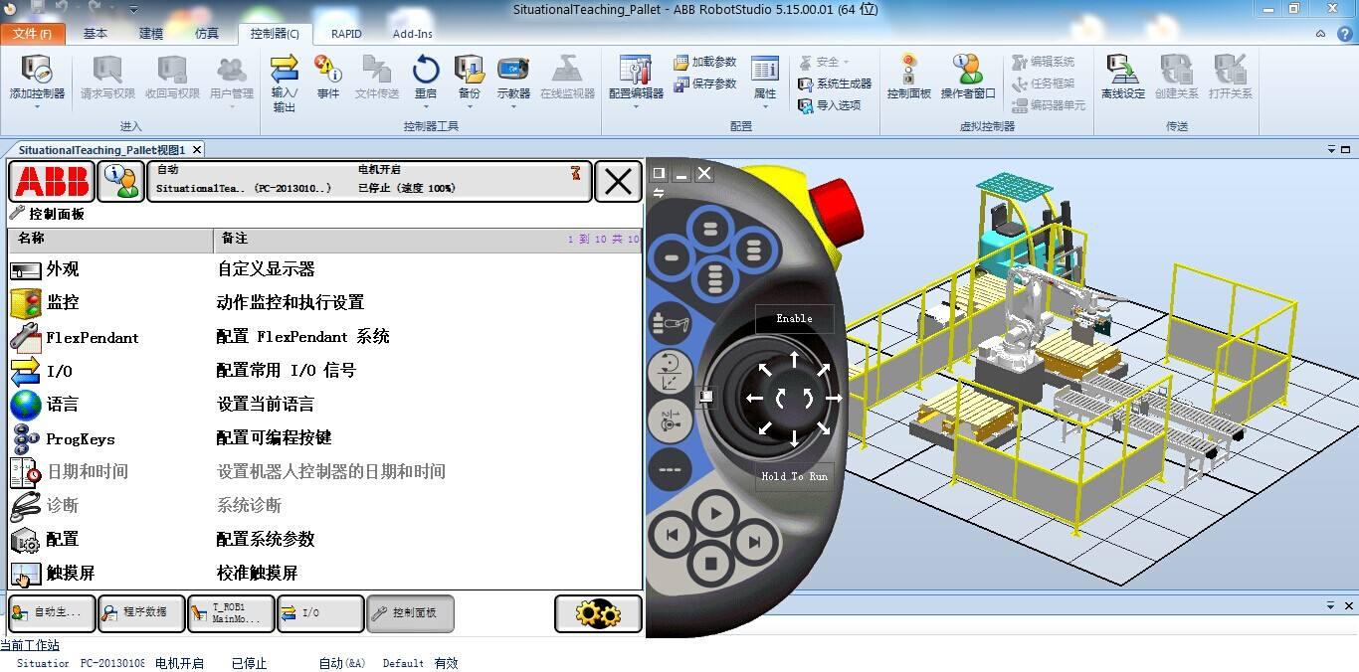Close the SituationalTeaching_Pallet view tab
Screen dimensions: 1359x672
point(197,149)
